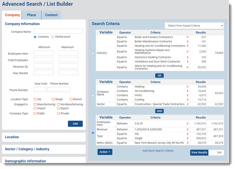Click the View Results button

click(x=199, y=153)
